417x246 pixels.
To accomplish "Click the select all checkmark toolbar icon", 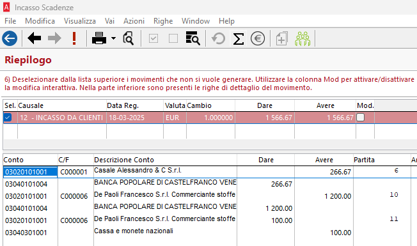I will [153, 38].
